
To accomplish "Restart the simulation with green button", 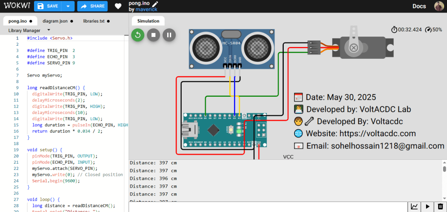I will (138, 35).
